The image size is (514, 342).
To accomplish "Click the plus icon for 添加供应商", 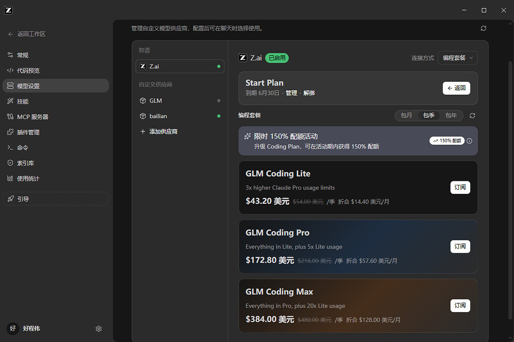I will pos(143,131).
